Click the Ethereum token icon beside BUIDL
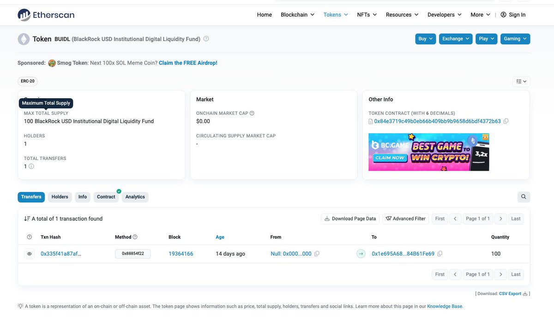The width and height of the screenshot is (554, 332). click(24, 39)
